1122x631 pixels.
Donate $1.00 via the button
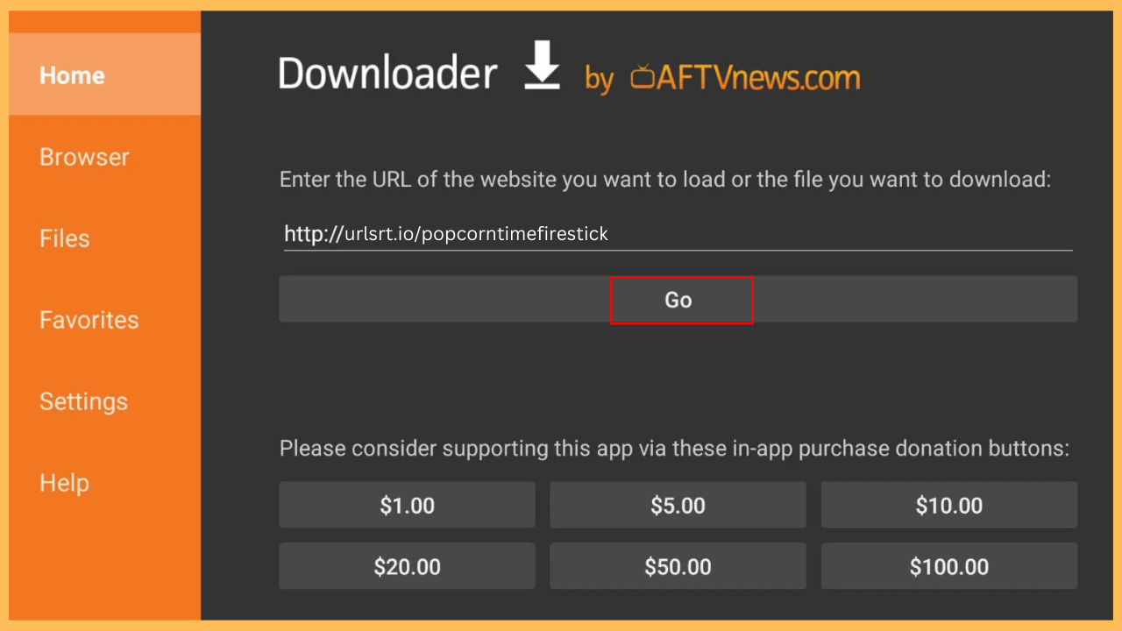pyautogui.click(x=407, y=505)
